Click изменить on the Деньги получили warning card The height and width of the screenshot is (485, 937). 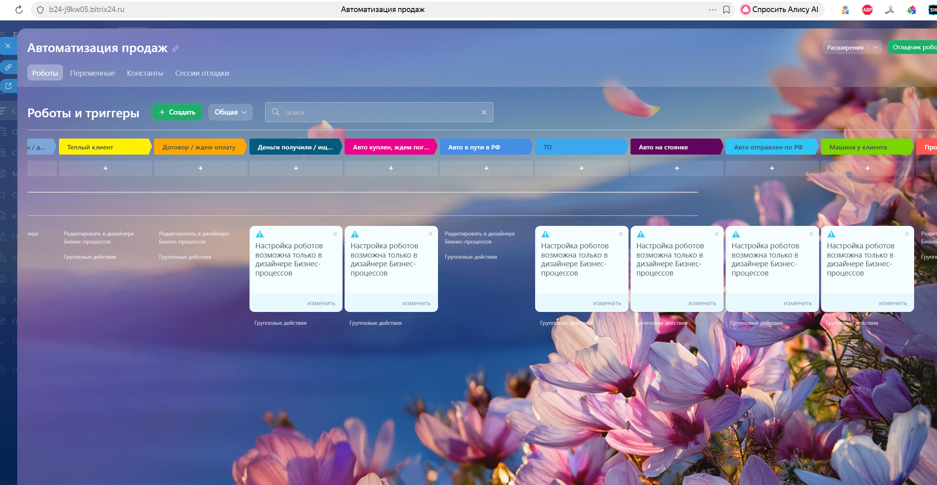pyautogui.click(x=321, y=304)
